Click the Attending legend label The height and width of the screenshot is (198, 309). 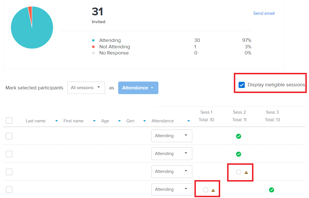pos(110,40)
